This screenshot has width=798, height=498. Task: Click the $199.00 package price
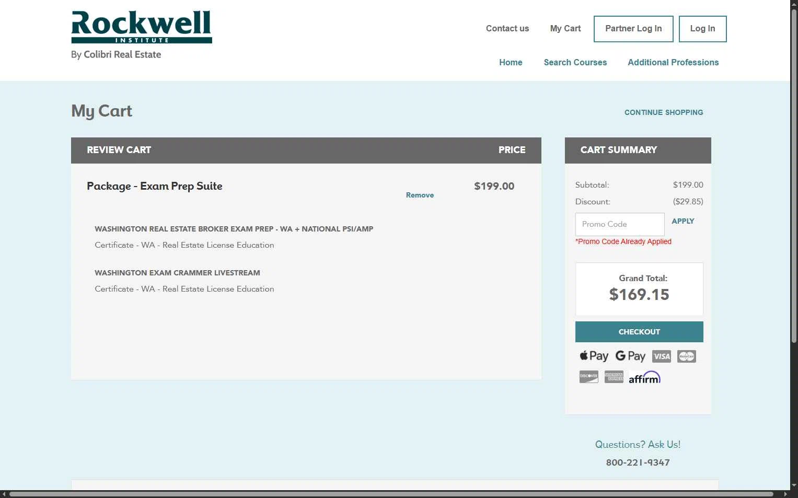494,186
